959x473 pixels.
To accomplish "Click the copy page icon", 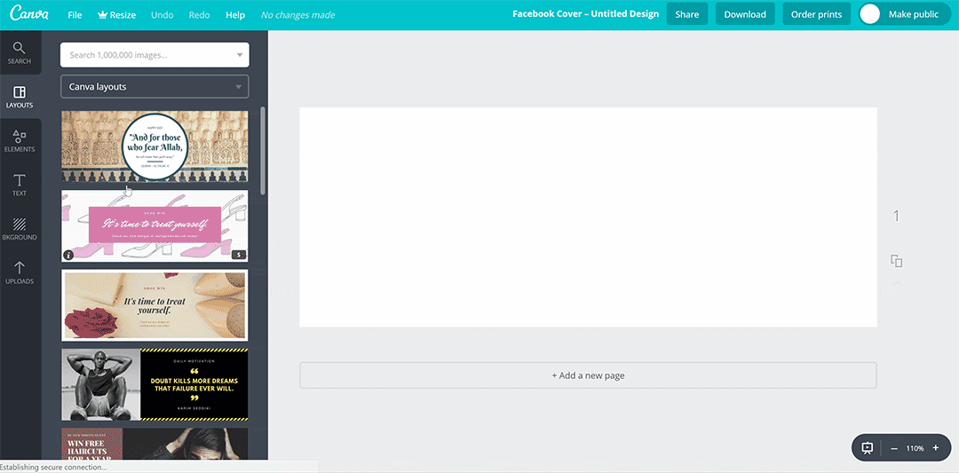I will 897,261.
